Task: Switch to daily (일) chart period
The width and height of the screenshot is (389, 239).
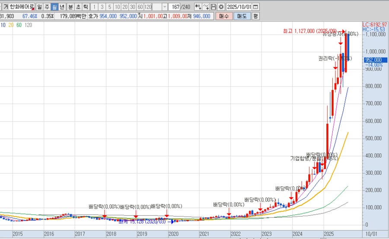Action: (x=39, y=7)
